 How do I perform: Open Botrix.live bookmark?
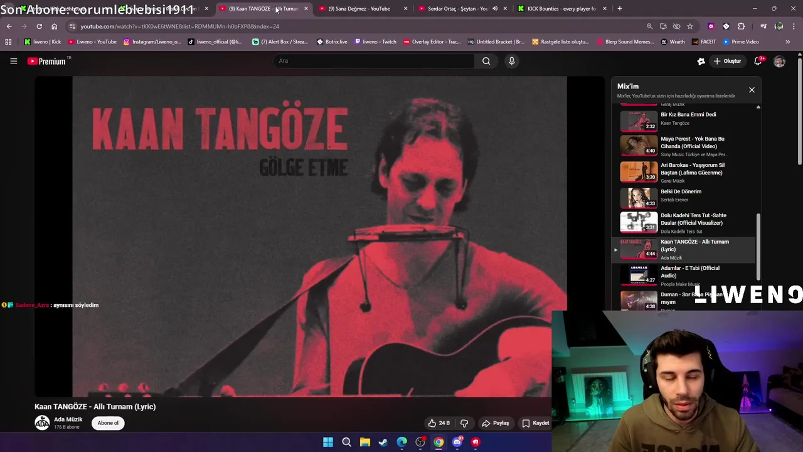tap(332, 42)
